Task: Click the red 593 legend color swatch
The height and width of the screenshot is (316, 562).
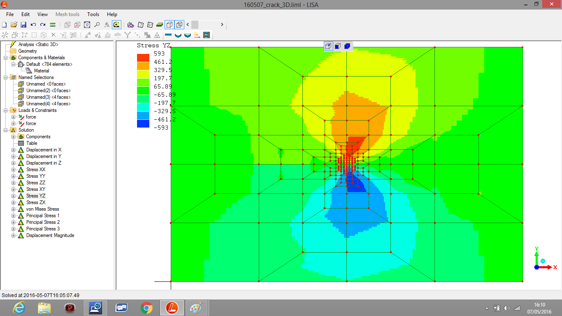Action: (x=143, y=58)
